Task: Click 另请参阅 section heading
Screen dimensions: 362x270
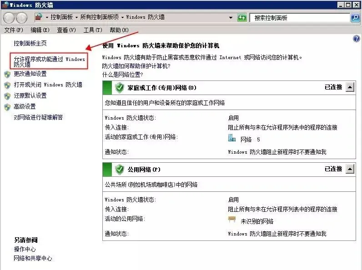Action: coord(25,240)
